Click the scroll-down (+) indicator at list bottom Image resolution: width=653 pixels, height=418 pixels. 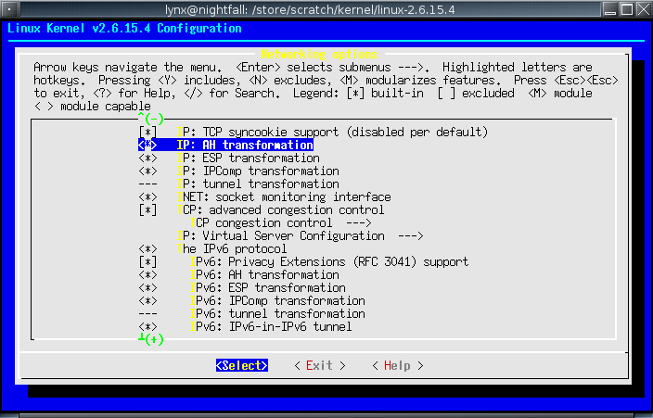click(150, 340)
